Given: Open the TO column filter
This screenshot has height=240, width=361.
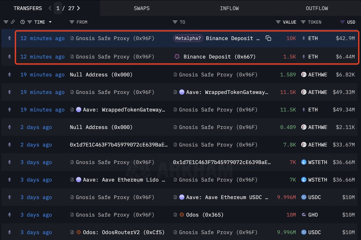Looking at the screenshot, I should [175, 22].
